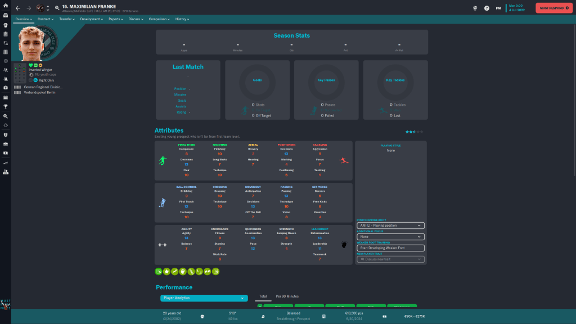The height and width of the screenshot is (324, 576).
Task: Click the green star action icon
Action: (x=166, y=272)
